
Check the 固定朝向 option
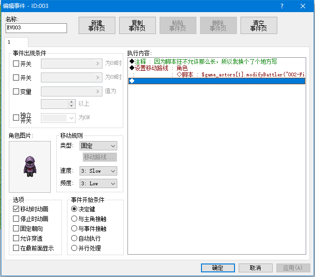click(x=16, y=229)
